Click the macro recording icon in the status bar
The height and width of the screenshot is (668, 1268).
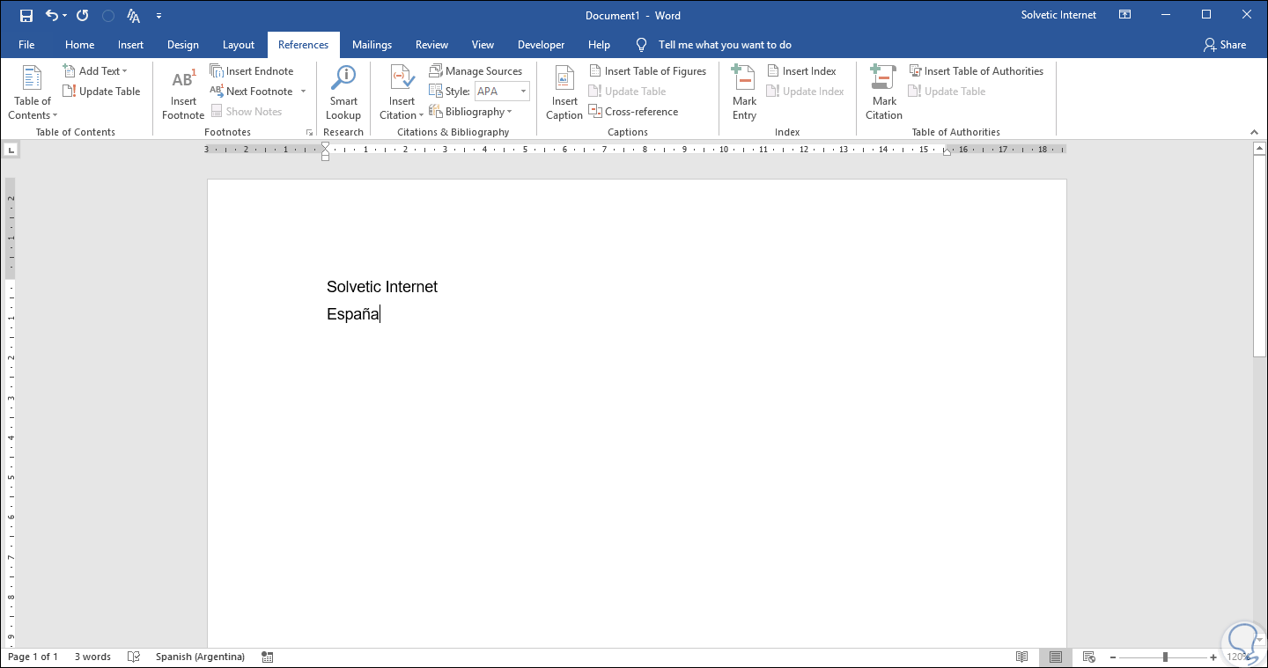267,657
